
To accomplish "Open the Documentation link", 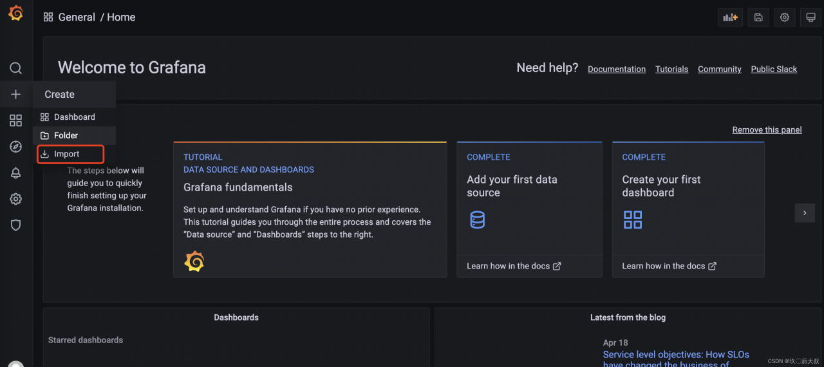I will (617, 70).
